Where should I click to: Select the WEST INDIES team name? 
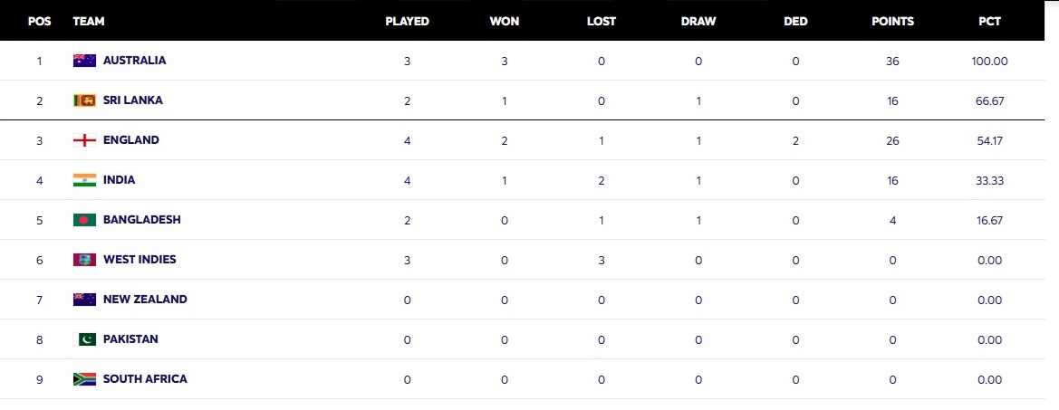pyautogui.click(x=140, y=260)
